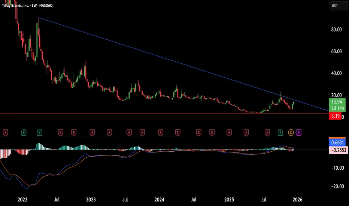349x206 pixels.
Task: Open the USD currency selector
Action: (339, 6)
